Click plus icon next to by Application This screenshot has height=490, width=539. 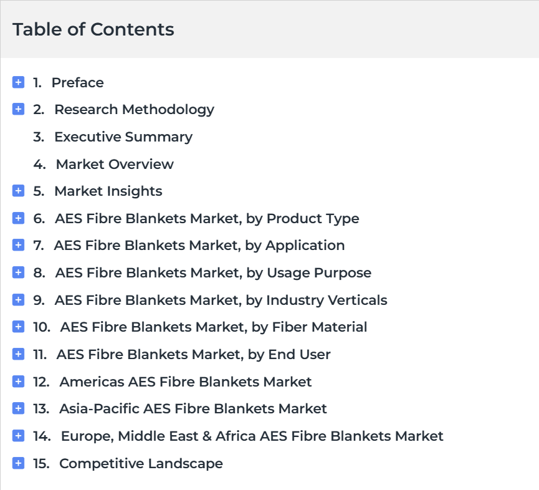(18, 245)
